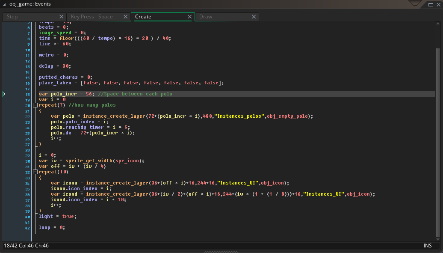Click 'polo.polo_index = i;' line

80,122
